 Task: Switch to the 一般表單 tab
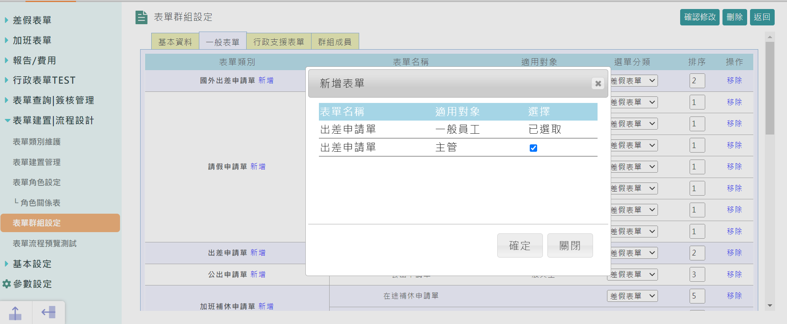pyautogui.click(x=223, y=41)
